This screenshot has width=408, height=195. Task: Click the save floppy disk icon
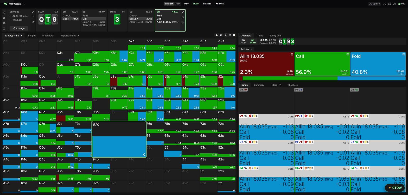tap(4, 18)
